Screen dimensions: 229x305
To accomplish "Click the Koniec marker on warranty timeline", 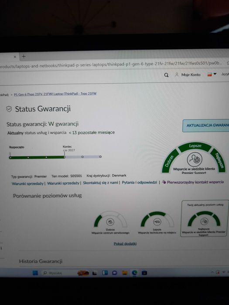I will pyautogui.click(x=65, y=156).
